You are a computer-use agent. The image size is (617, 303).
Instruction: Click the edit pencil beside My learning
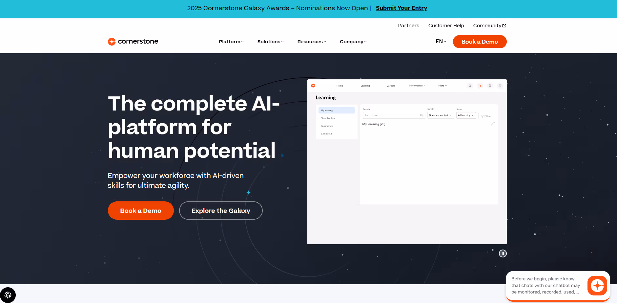(493, 124)
